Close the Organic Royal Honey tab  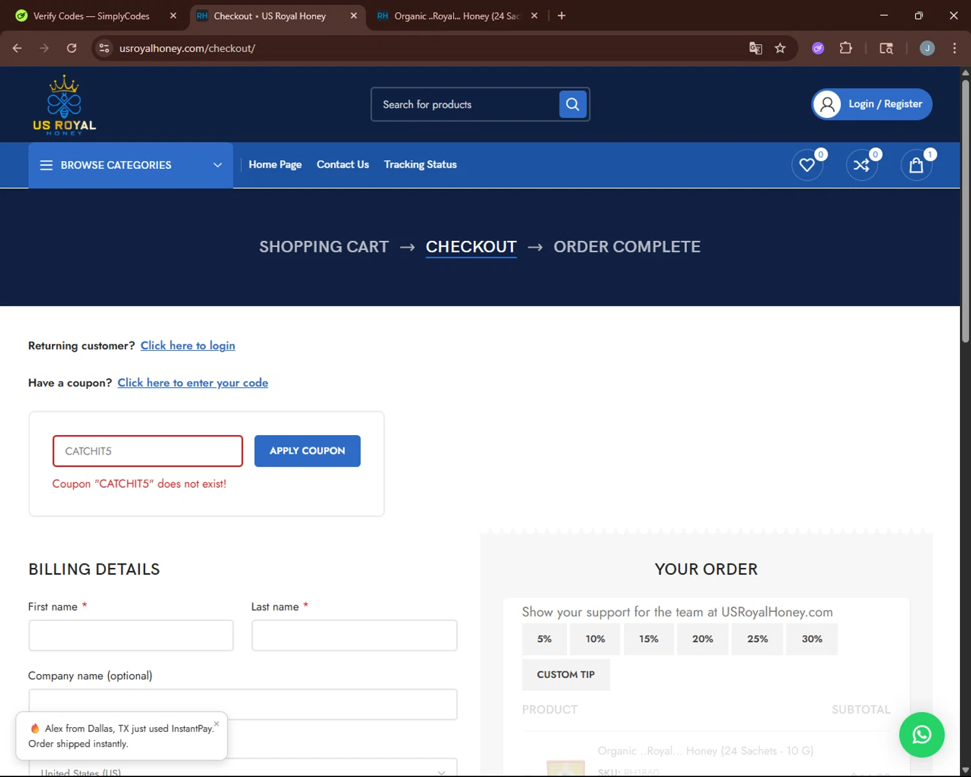pos(534,16)
